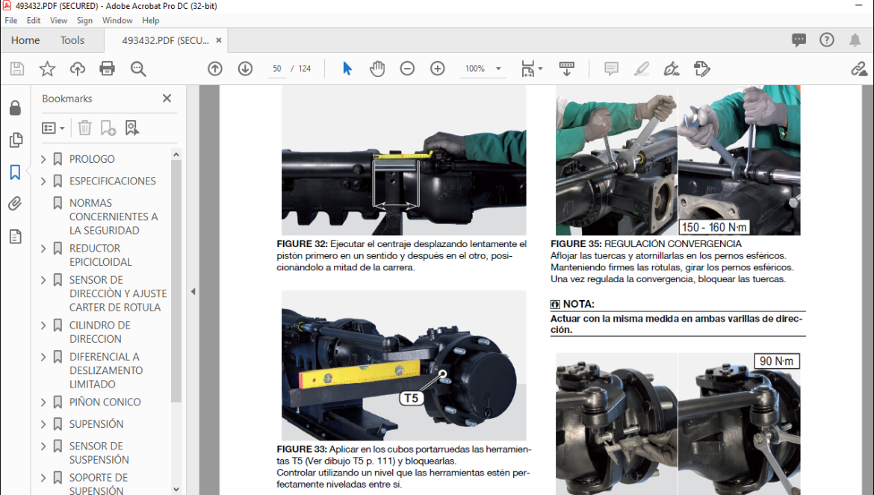This screenshot has width=874, height=495.
Task: Zoom in with plus icon
Action: 438,69
